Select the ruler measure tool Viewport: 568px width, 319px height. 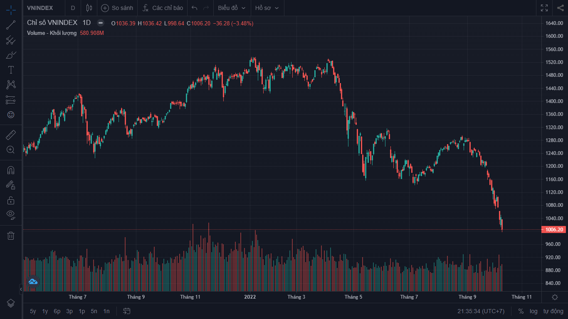11,135
